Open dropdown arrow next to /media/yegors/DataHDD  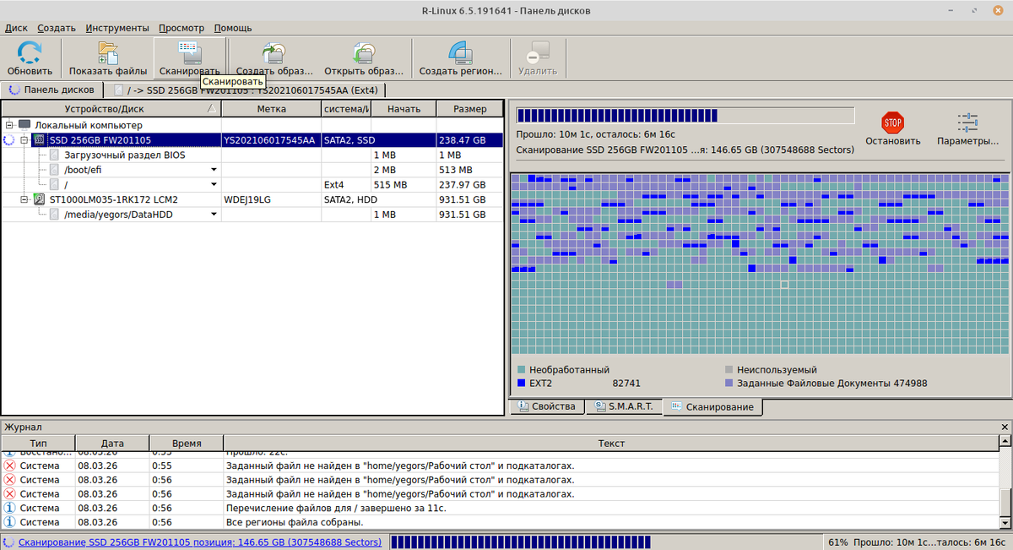point(214,215)
